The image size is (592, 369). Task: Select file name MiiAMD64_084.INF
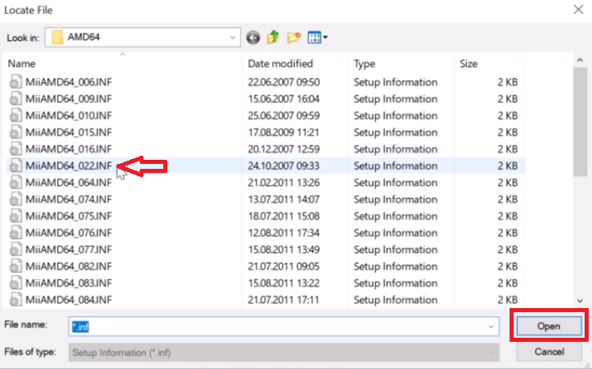click(x=68, y=300)
